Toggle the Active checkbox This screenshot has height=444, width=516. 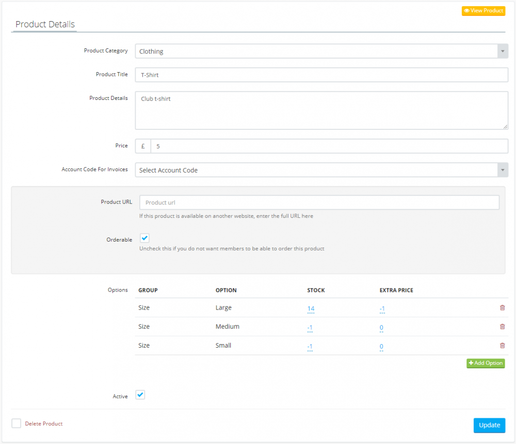[140, 395]
